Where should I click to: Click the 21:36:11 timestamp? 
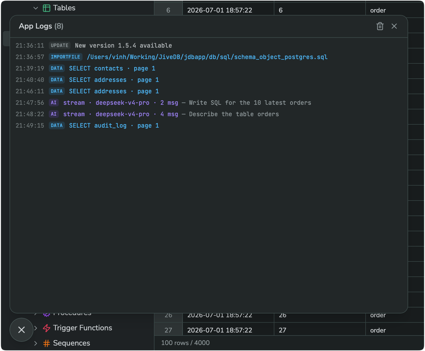30,45
